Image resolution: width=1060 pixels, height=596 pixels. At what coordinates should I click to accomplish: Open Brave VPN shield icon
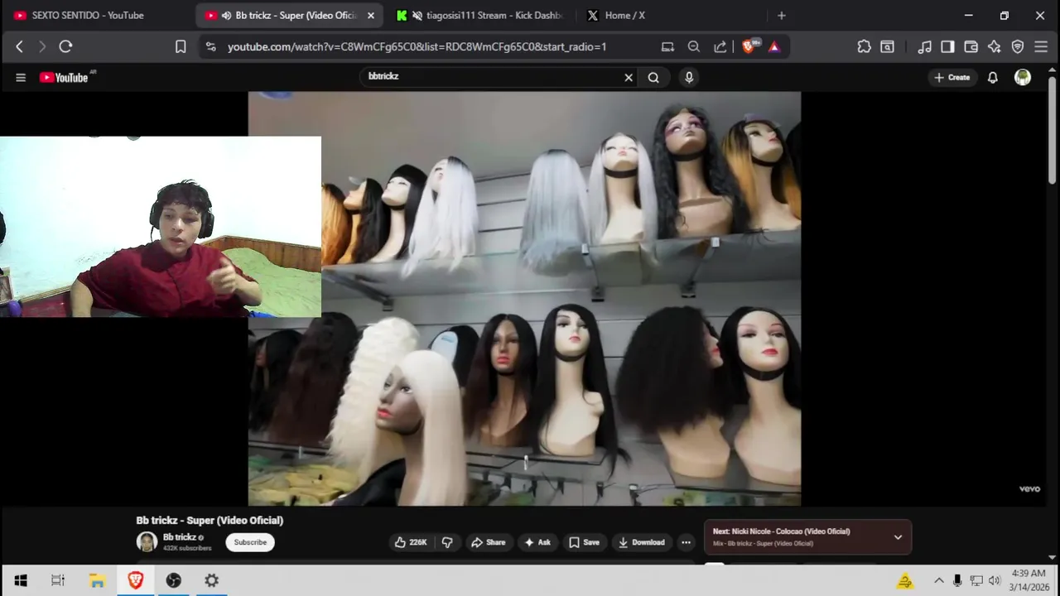(1018, 47)
